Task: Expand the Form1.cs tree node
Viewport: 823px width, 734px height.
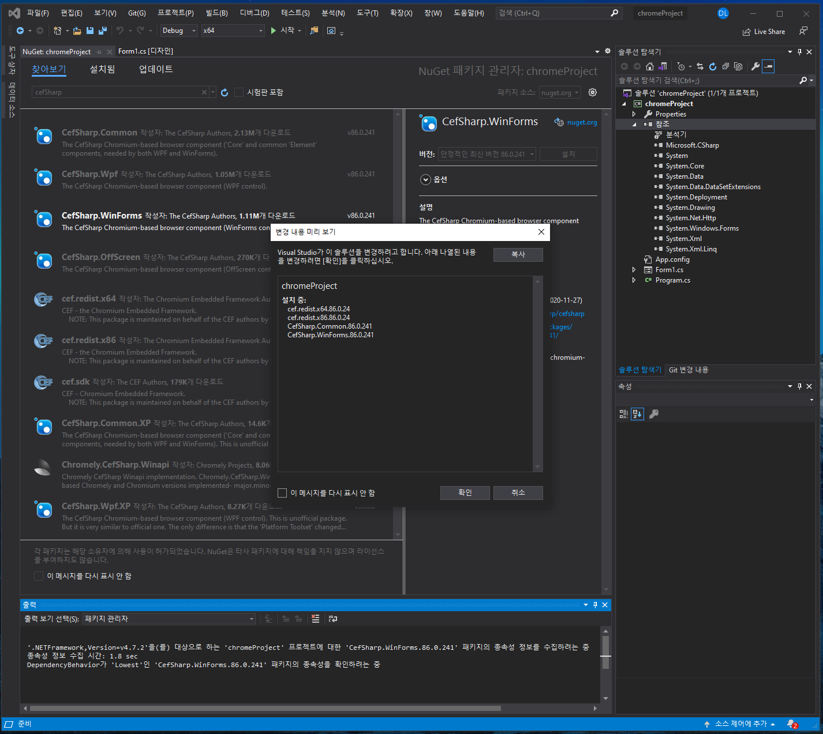Action: [x=634, y=270]
